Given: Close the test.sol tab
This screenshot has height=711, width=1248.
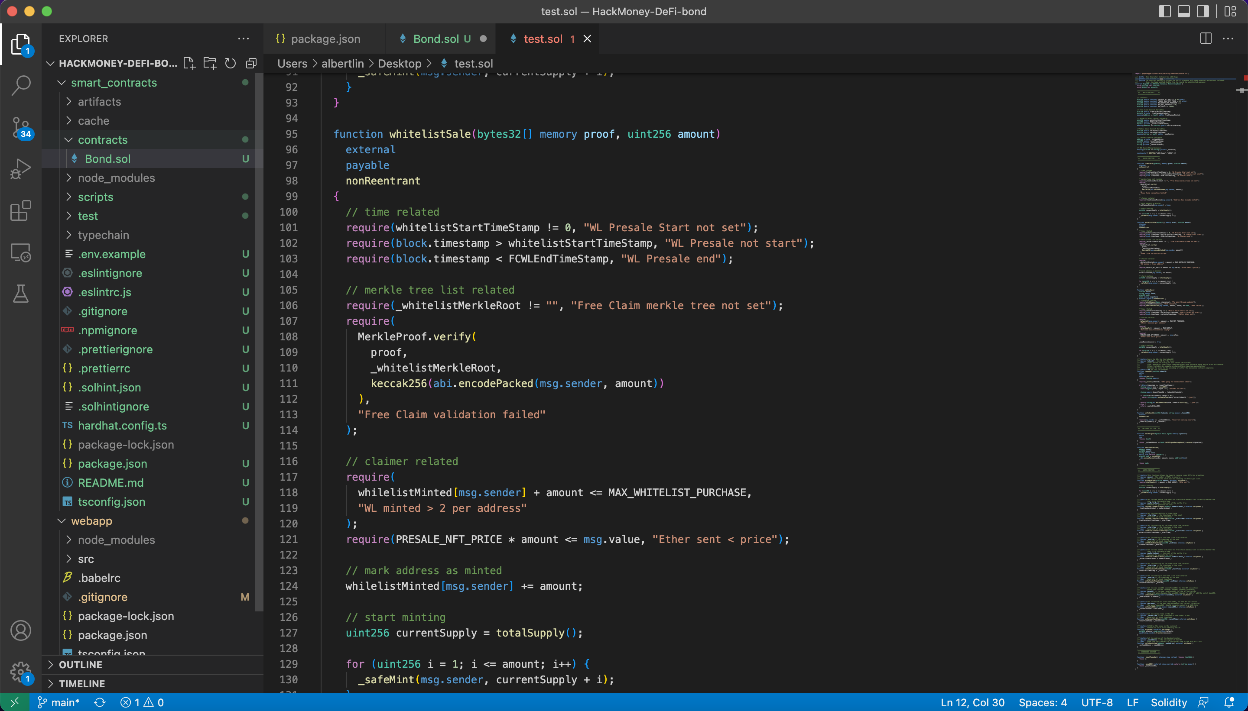Looking at the screenshot, I should pyautogui.click(x=587, y=39).
